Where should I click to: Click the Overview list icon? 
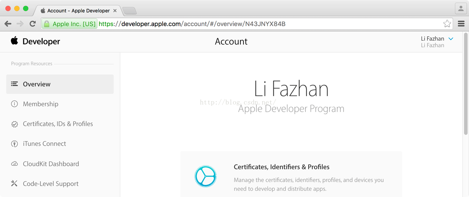(x=15, y=84)
